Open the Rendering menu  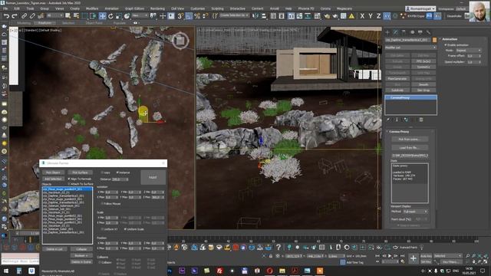pos(157,8)
